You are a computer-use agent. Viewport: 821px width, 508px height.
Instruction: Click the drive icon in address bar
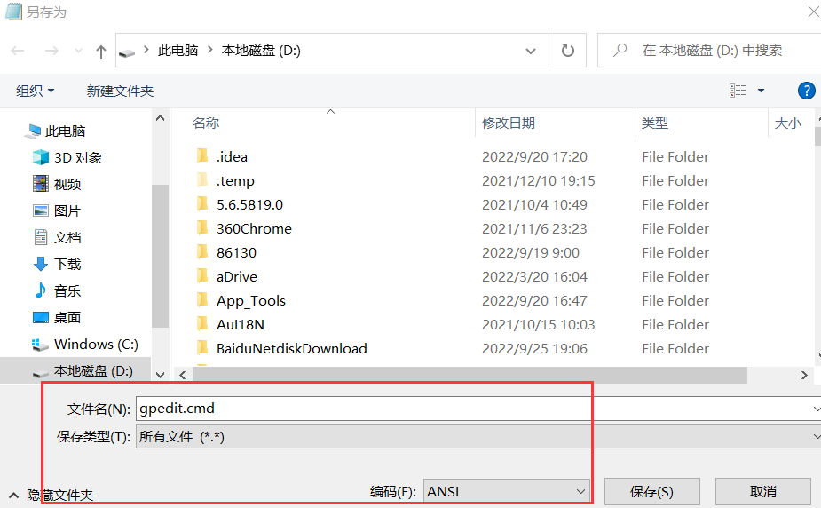(x=127, y=52)
